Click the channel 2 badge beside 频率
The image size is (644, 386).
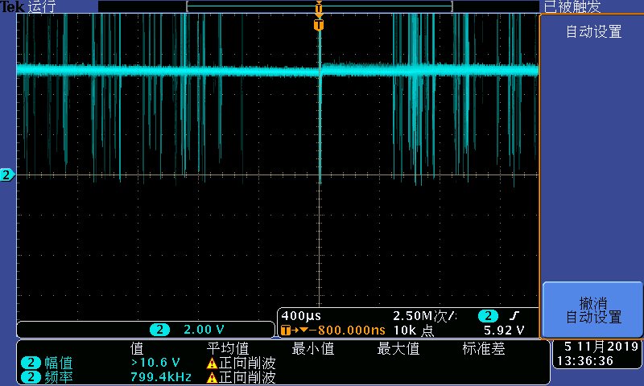pos(31,377)
